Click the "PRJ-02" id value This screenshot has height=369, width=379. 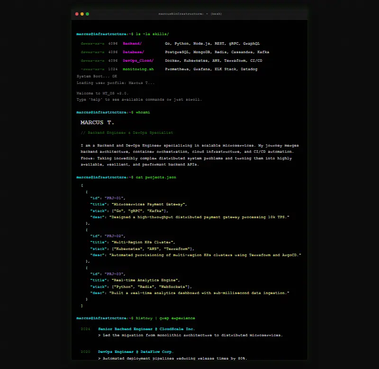tap(114, 236)
